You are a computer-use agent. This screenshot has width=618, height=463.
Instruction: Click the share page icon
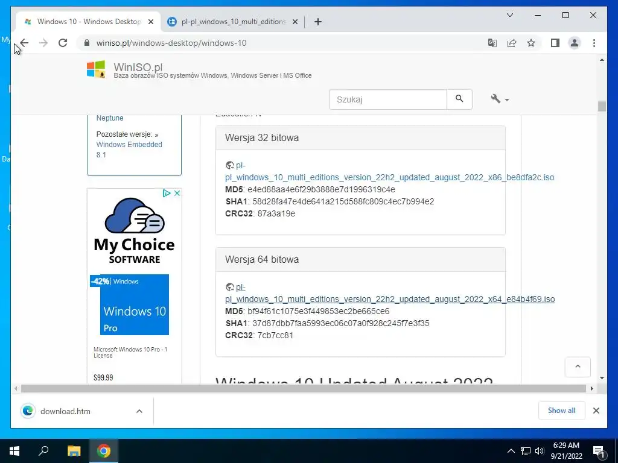(x=512, y=43)
